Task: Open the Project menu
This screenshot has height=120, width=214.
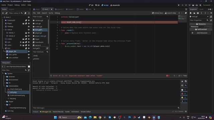Action: 10,5
